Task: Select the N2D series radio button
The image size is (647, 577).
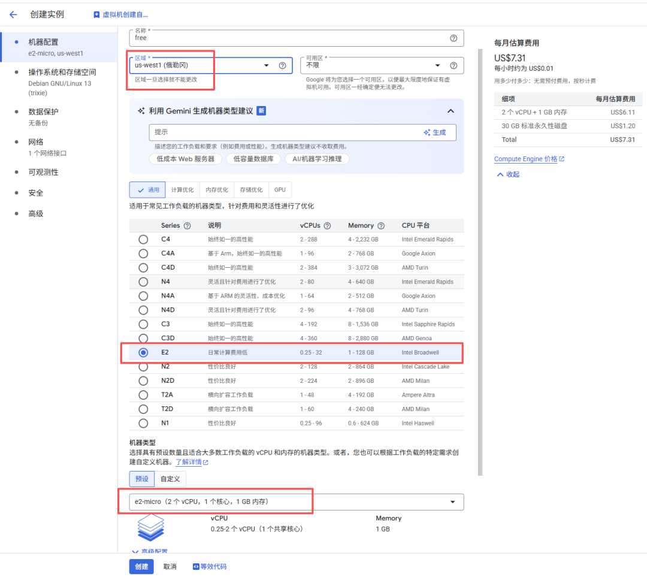Action: click(143, 381)
